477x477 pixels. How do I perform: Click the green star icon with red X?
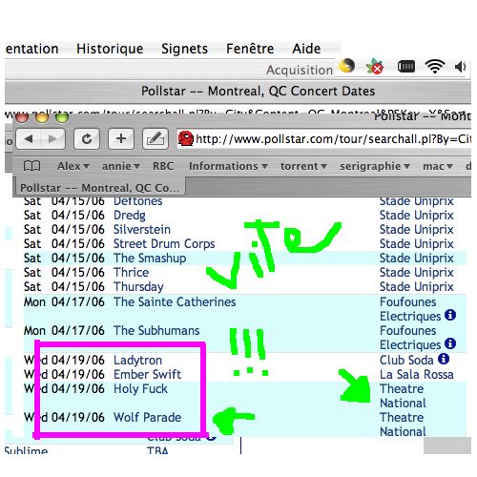point(375,67)
